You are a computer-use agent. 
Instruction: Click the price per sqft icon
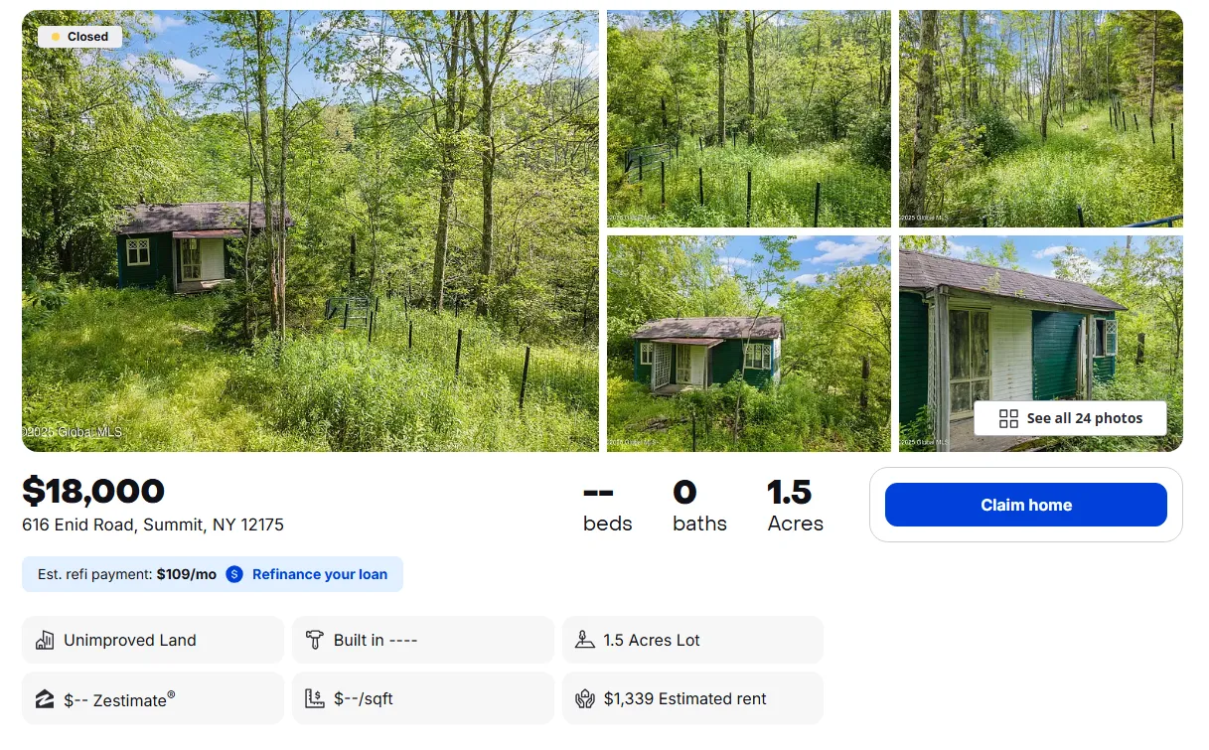[315, 698]
